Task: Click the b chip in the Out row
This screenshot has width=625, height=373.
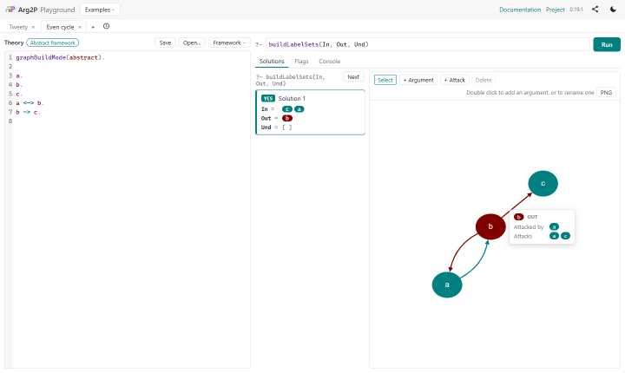Action: coord(287,118)
